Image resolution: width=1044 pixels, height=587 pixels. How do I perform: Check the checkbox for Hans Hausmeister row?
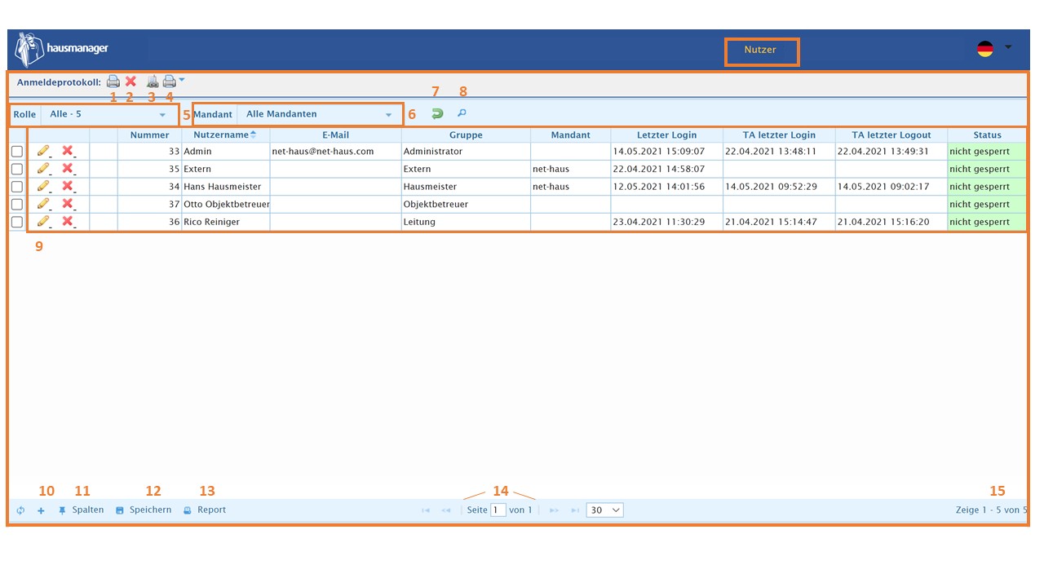16,187
